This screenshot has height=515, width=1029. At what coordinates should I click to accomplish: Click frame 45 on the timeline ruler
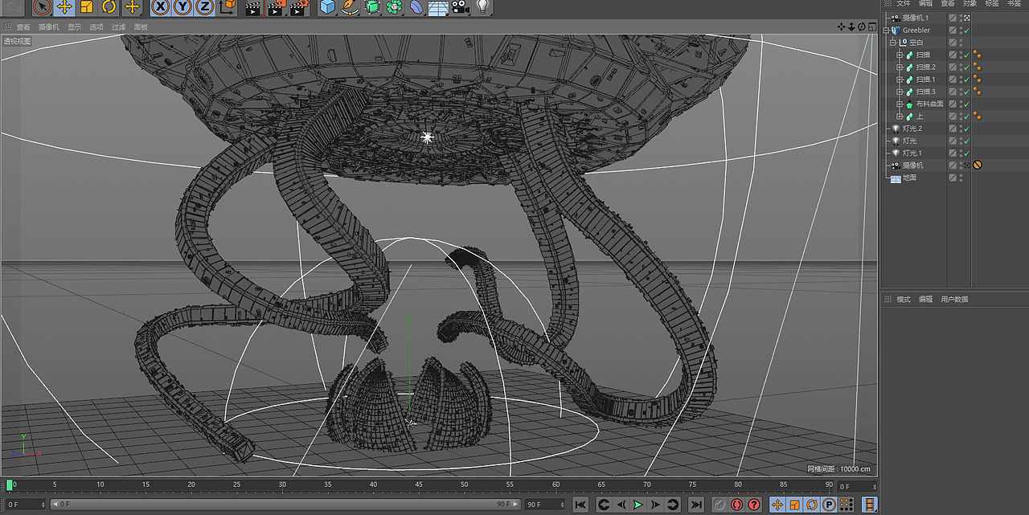[419, 485]
